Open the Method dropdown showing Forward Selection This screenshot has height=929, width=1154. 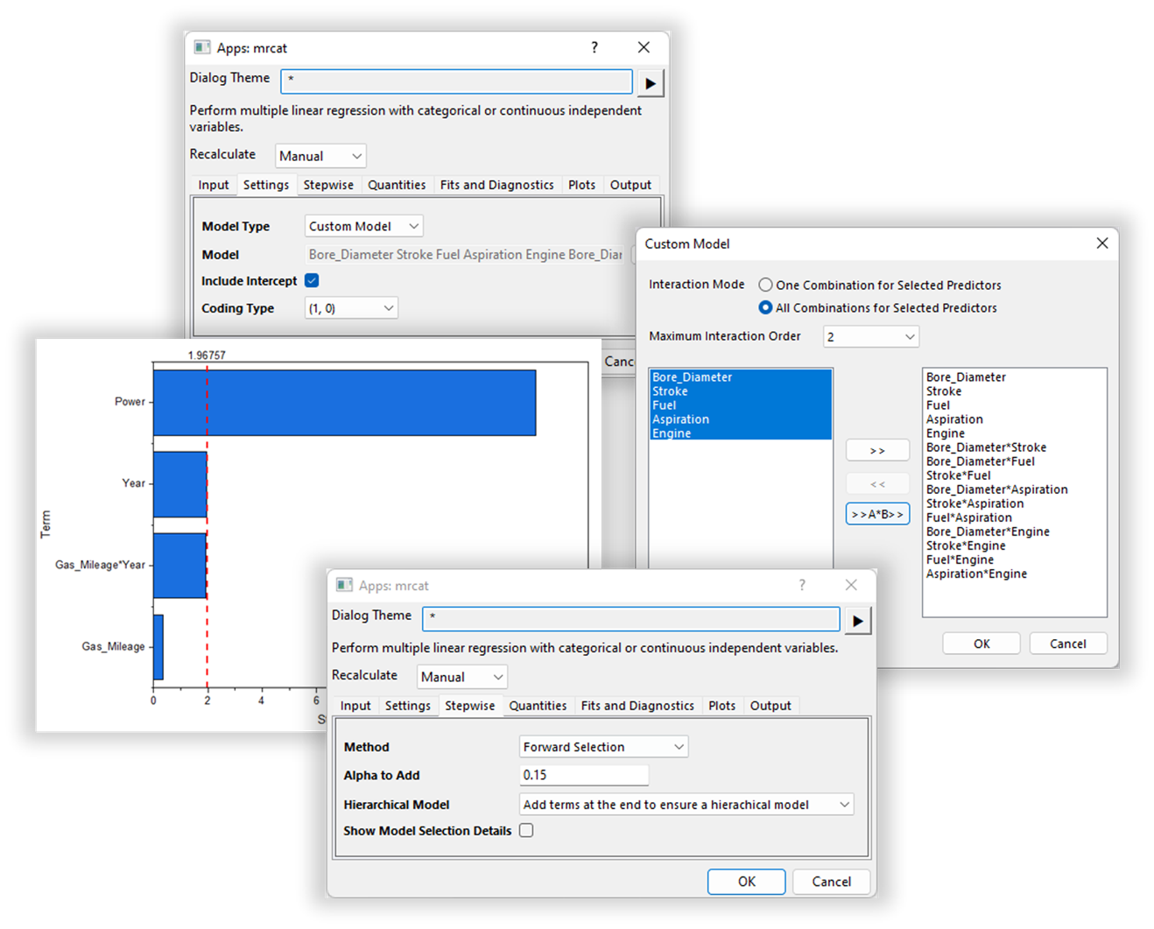point(603,747)
